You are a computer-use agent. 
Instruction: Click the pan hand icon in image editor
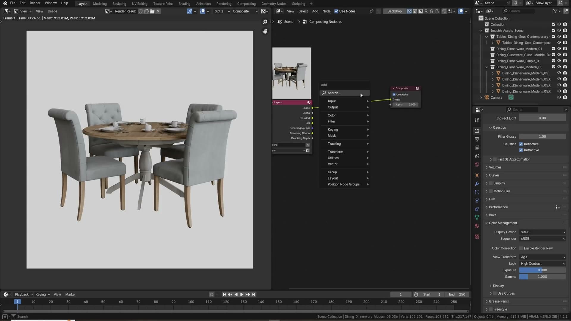pyautogui.click(x=265, y=31)
